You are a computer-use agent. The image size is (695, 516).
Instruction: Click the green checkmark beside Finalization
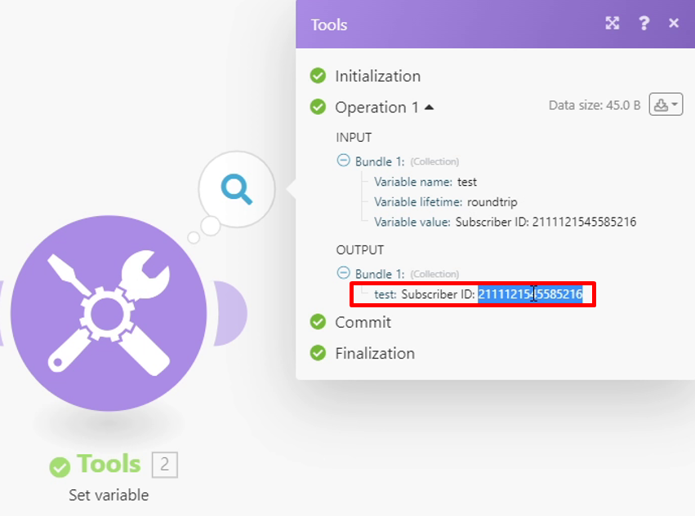coord(319,353)
